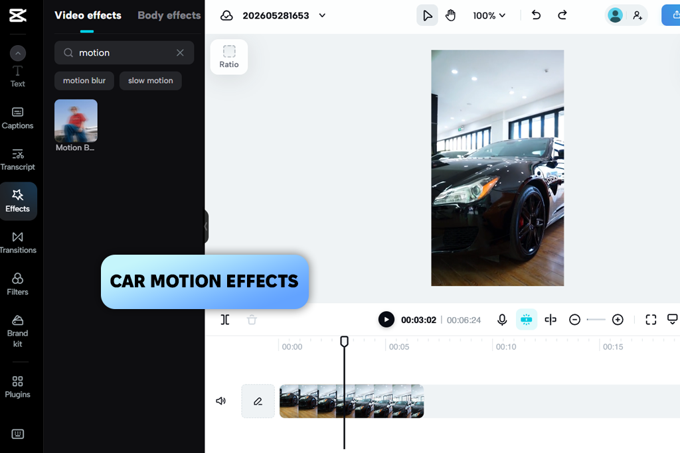Select the pointer selection tool
Screen dimensions: 680x453
(x=427, y=16)
